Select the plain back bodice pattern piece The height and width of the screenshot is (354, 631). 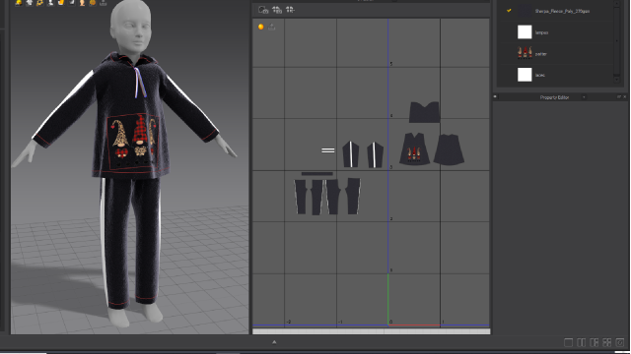click(449, 149)
